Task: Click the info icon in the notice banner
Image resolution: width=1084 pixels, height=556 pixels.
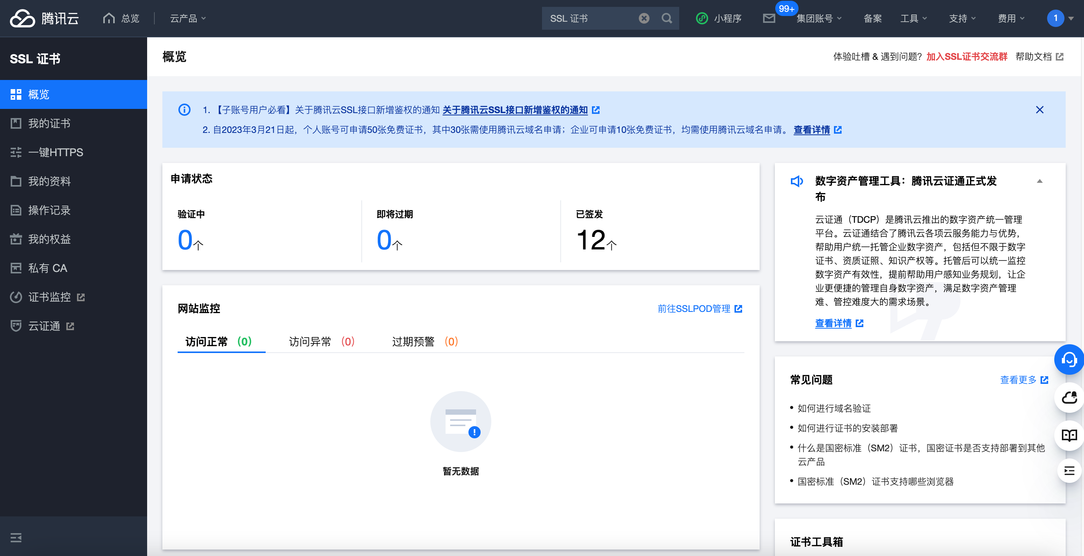Action: (184, 110)
